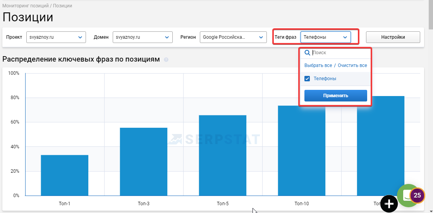Open the green chat widget icon

pos(407,195)
